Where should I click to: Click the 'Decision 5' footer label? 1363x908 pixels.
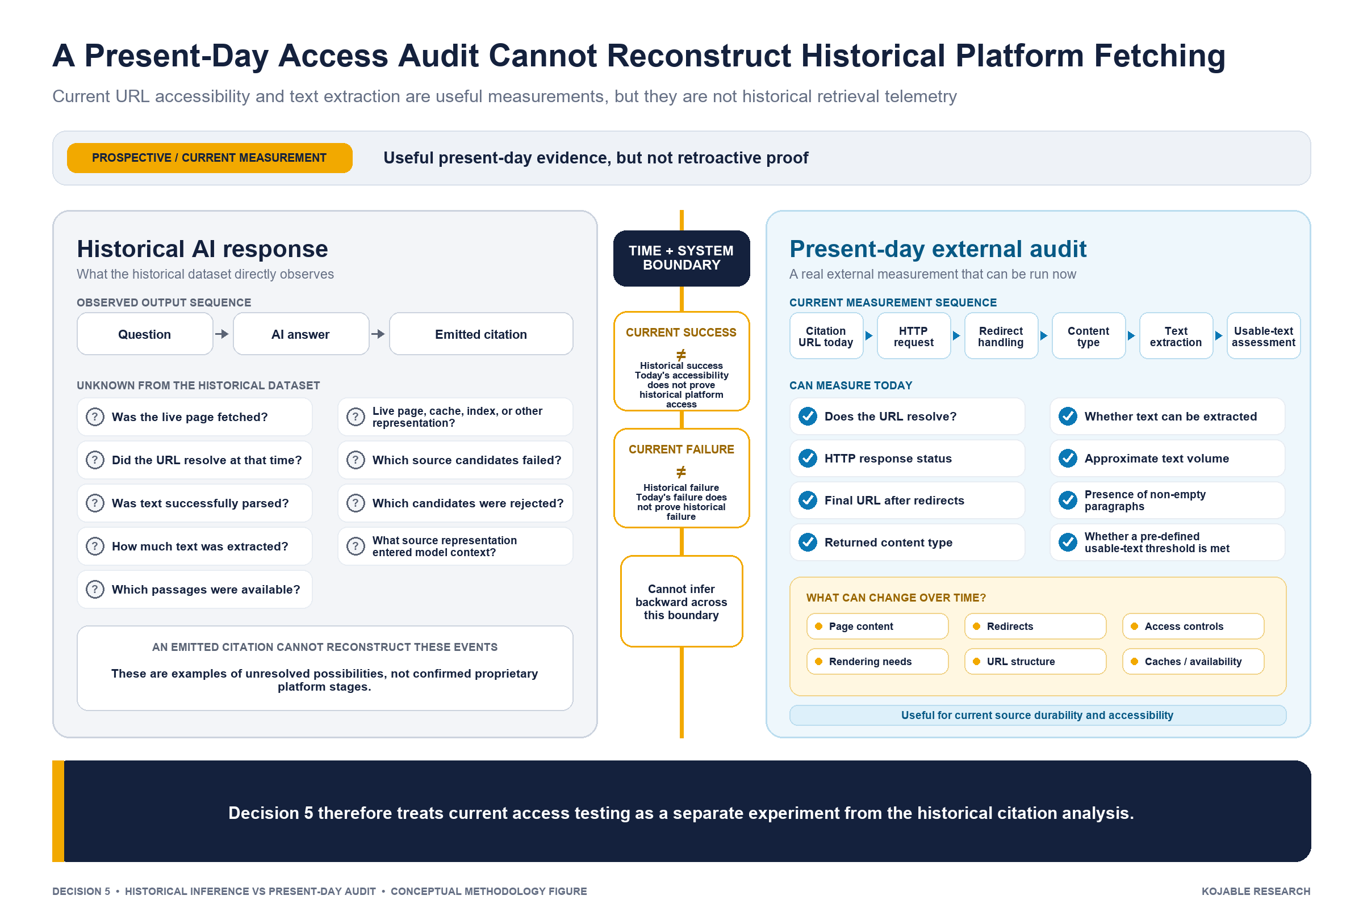click(x=81, y=892)
